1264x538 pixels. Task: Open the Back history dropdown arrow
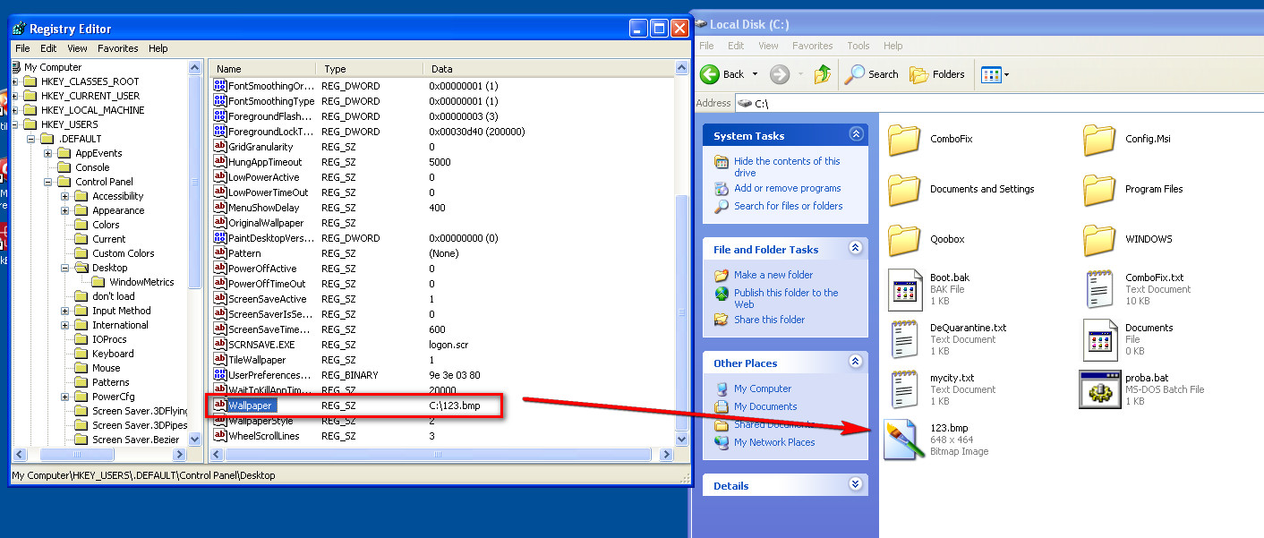(755, 74)
